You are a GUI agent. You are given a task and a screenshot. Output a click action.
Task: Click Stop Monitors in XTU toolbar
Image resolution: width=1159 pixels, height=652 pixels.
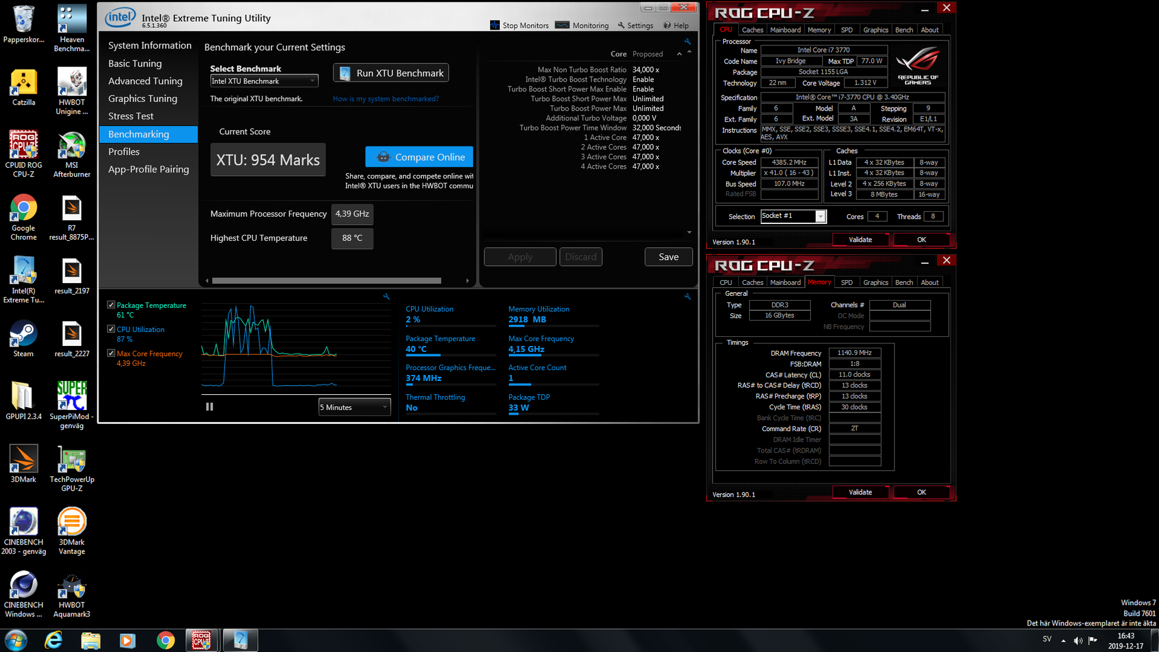coord(519,25)
